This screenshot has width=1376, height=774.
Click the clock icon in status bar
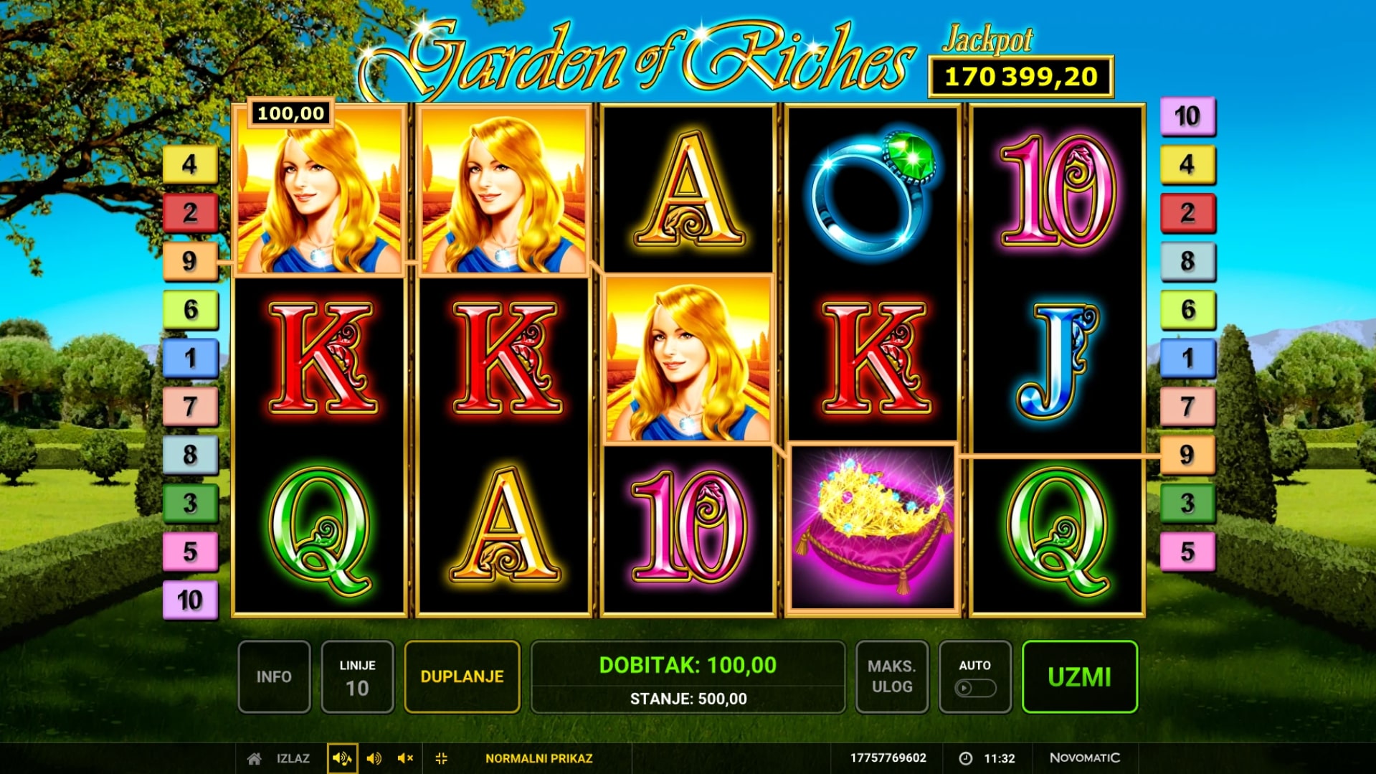[x=966, y=758]
